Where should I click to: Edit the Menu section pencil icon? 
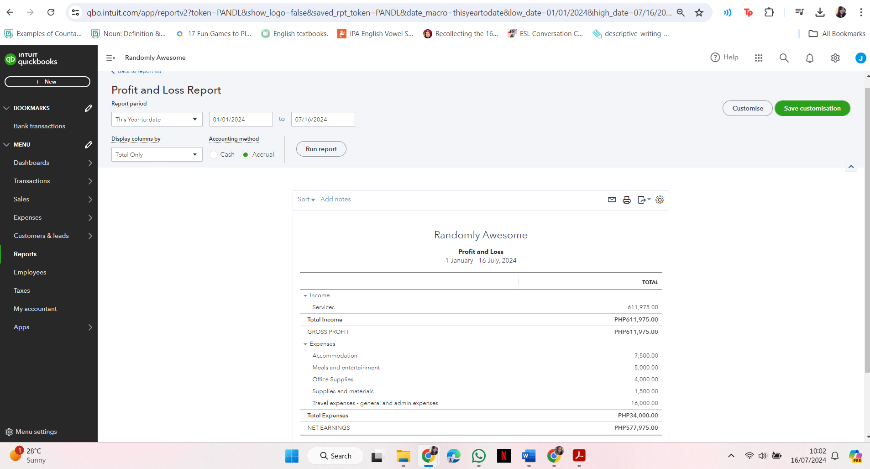pos(89,145)
